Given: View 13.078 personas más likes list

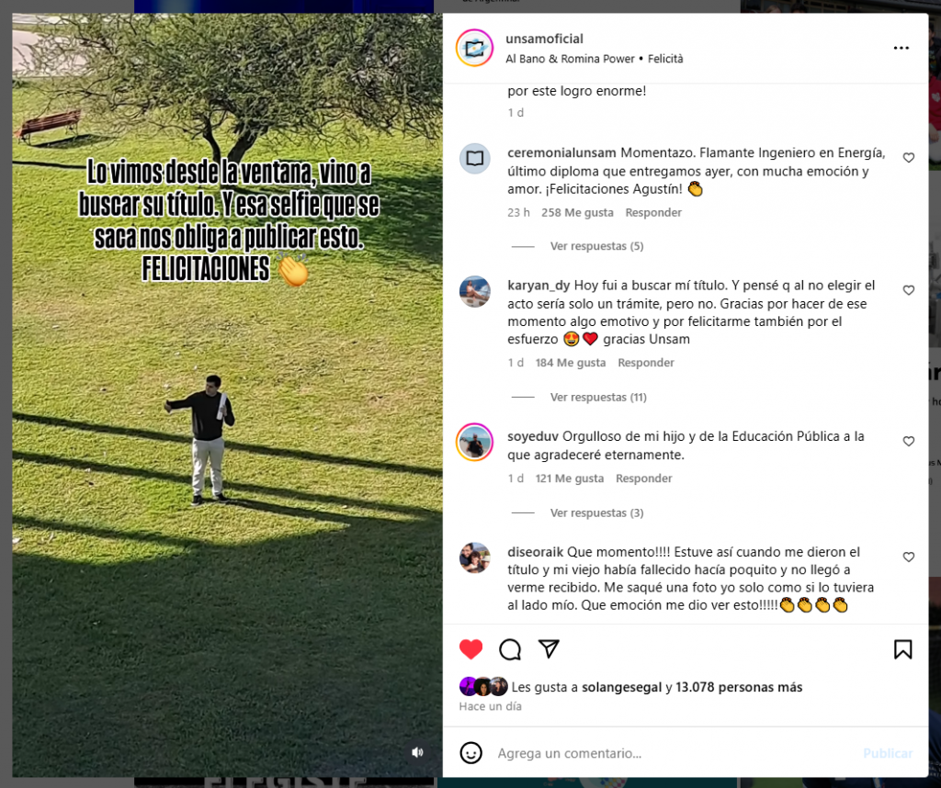Looking at the screenshot, I should pos(739,687).
